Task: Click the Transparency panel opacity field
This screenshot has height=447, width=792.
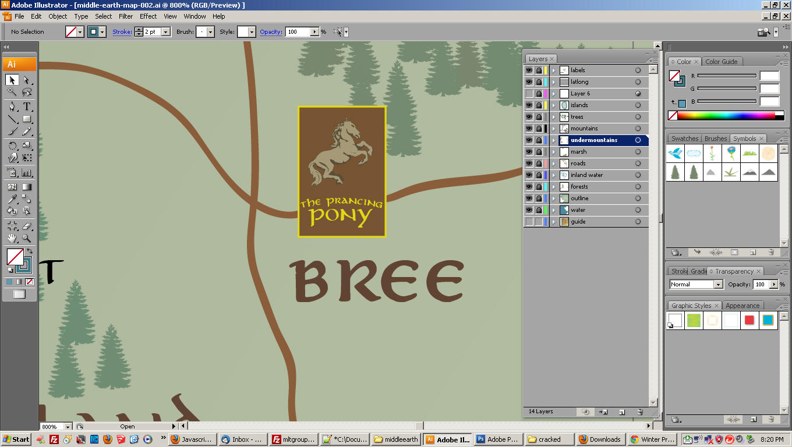Action: (761, 284)
